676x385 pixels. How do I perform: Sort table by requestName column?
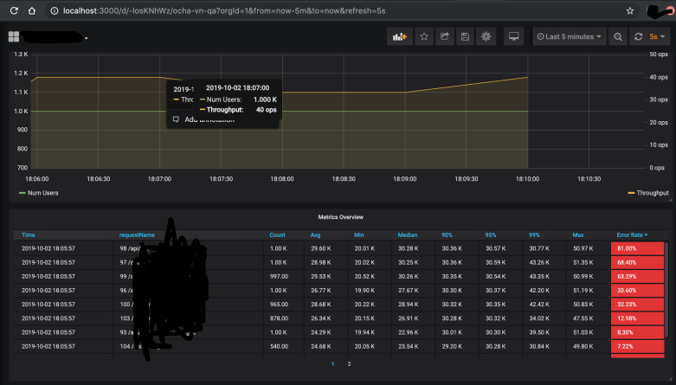tap(137, 235)
